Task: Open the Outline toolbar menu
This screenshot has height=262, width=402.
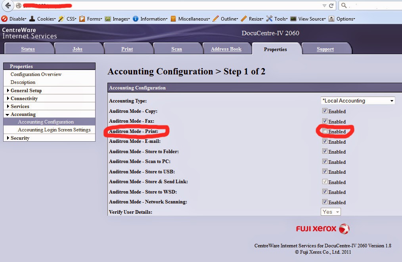Action: click(x=226, y=19)
